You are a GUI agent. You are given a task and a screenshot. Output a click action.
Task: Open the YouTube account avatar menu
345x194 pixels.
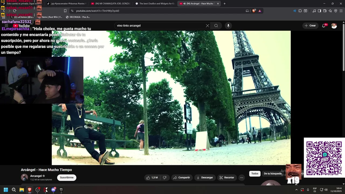tap(334, 26)
